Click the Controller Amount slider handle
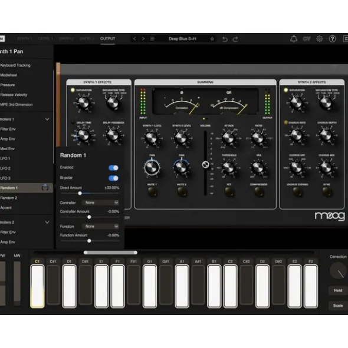The width and height of the screenshot is (348, 348). pos(89,217)
